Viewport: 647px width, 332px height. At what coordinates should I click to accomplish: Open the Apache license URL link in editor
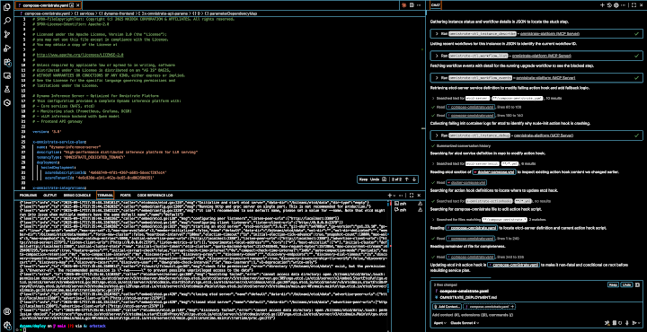[x=80, y=55]
